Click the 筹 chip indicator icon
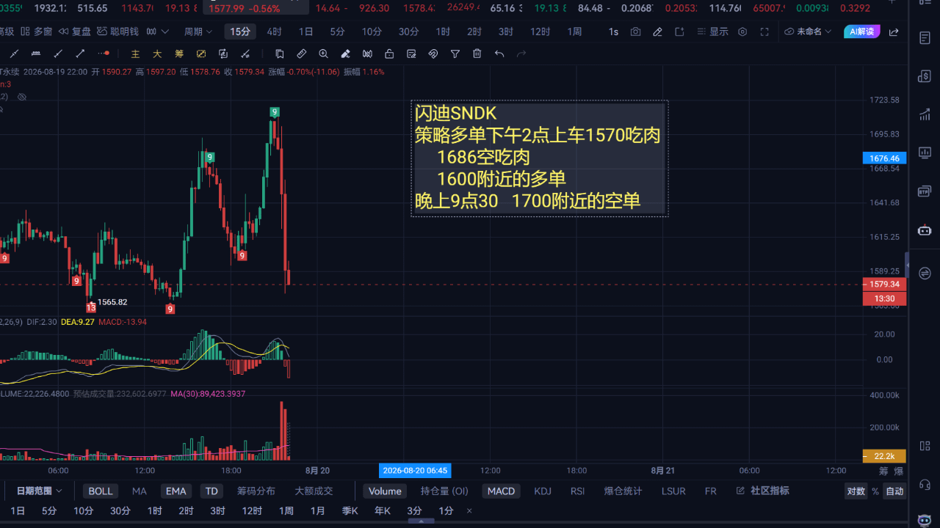 (179, 54)
